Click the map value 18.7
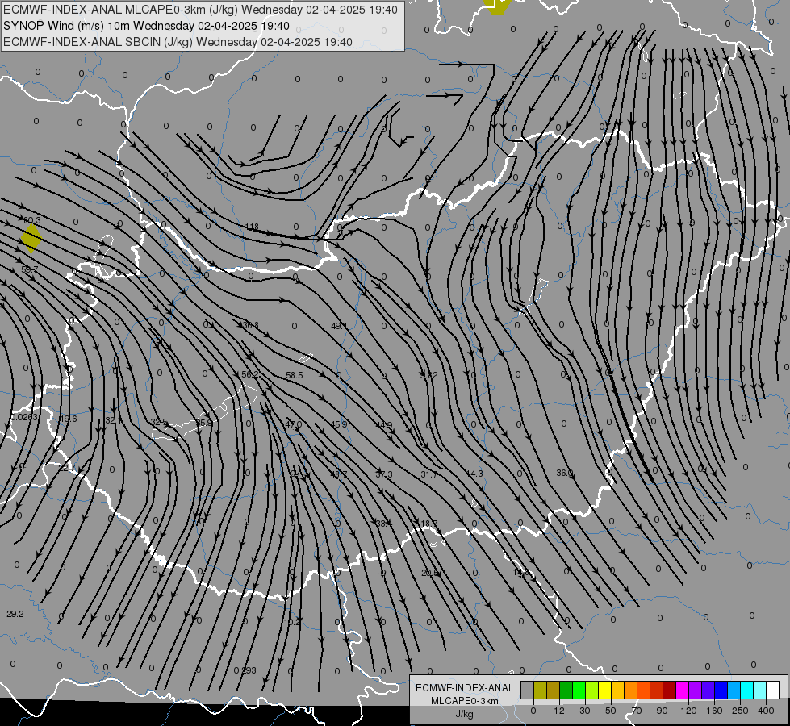The width and height of the screenshot is (790, 726). 428,524
